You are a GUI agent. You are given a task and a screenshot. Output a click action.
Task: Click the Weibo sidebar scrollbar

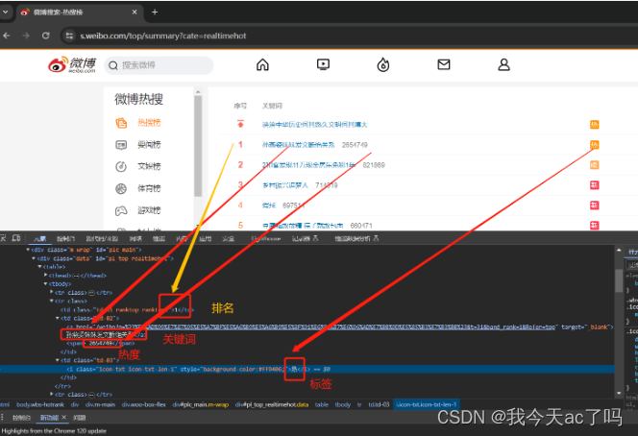(198, 146)
